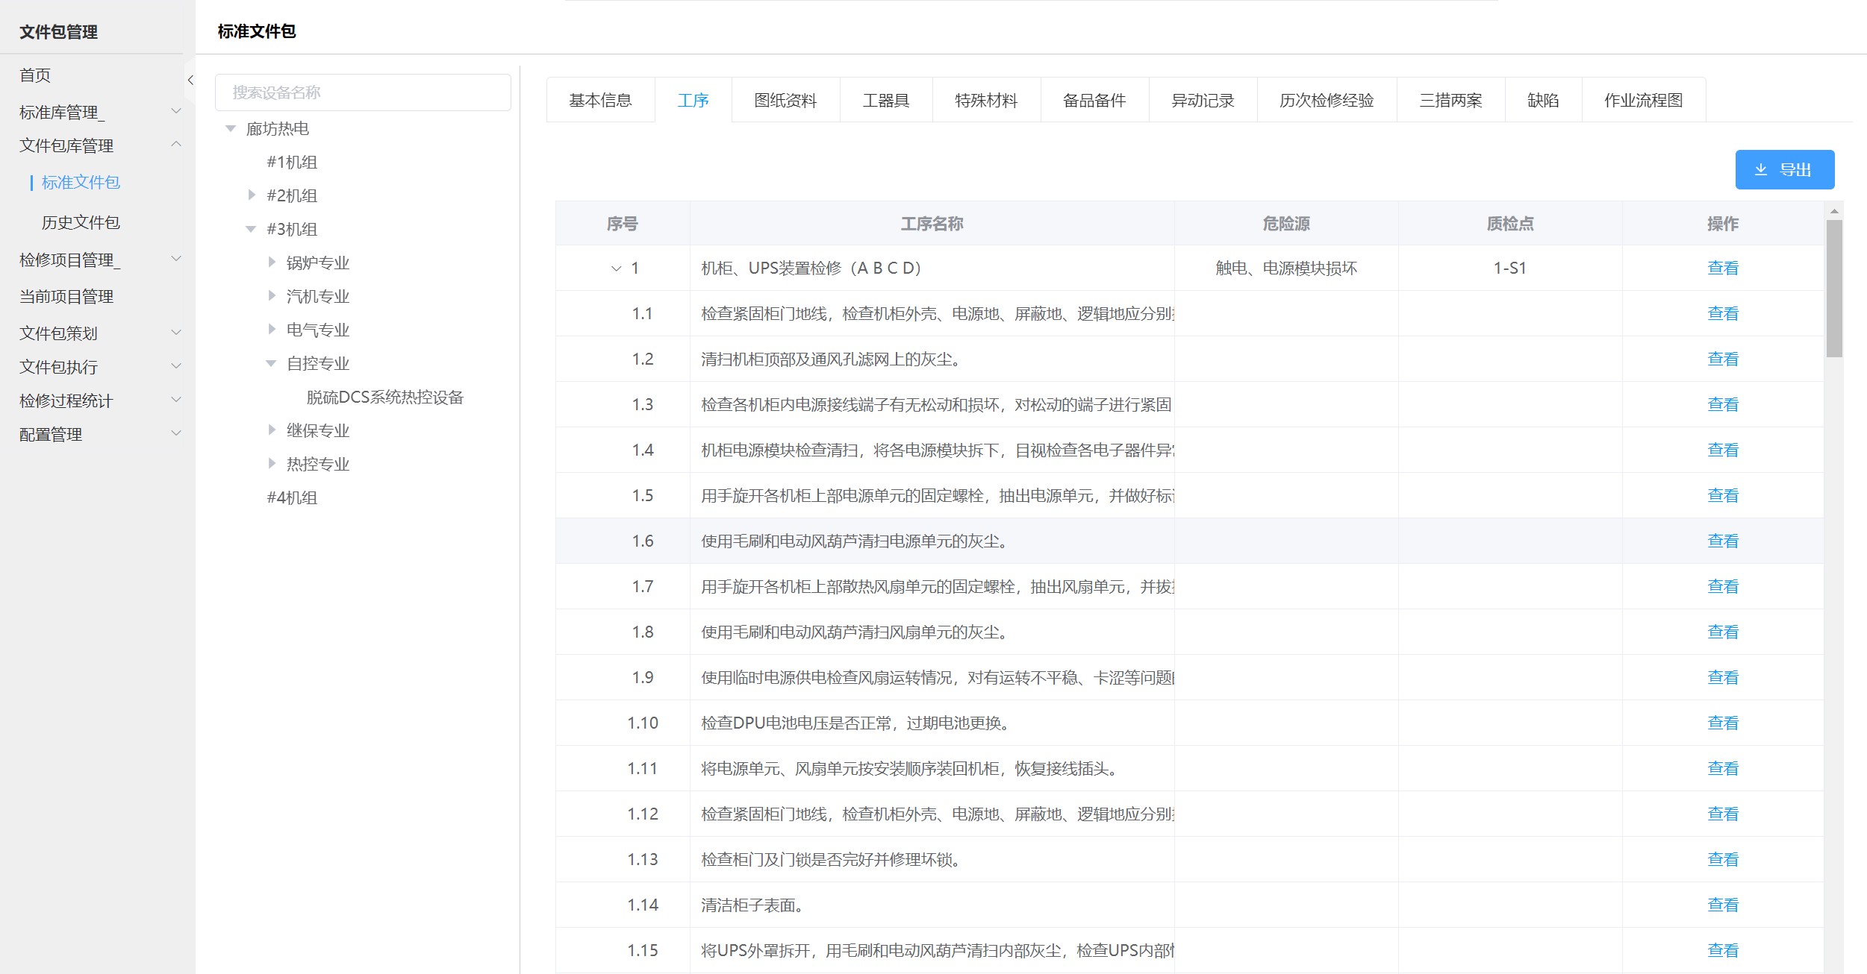
Task: Click 查看 link for row 1.15
Action: click(x=1723, y=950)
